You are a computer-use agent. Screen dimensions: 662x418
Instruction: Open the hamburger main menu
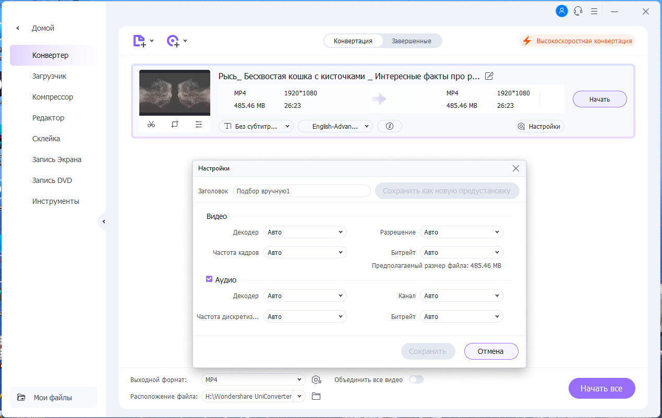[594, 11]
